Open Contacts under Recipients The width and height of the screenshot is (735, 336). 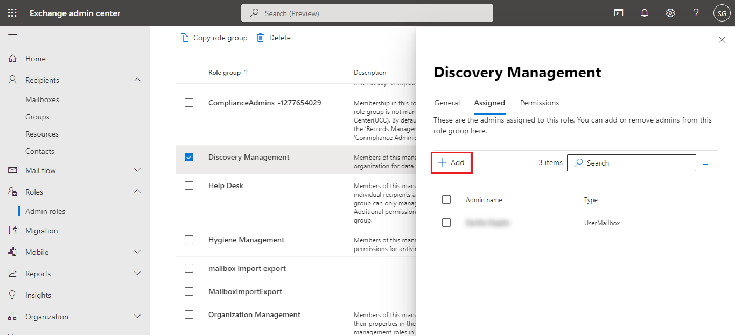click(40, 151)
